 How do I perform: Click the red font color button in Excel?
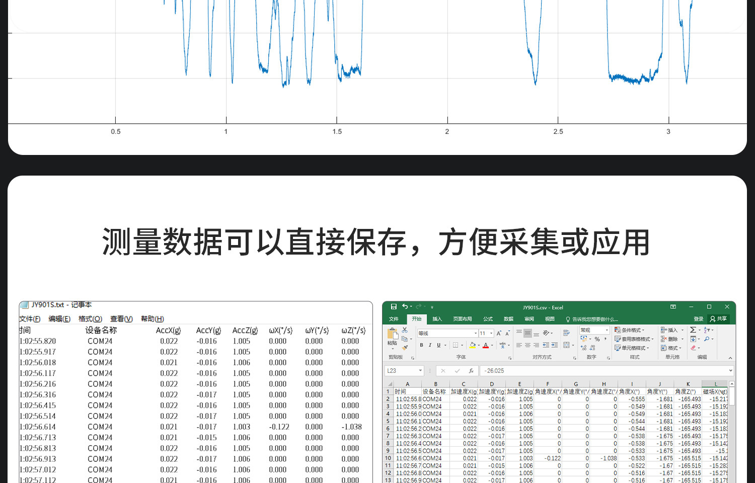[486, 345]
